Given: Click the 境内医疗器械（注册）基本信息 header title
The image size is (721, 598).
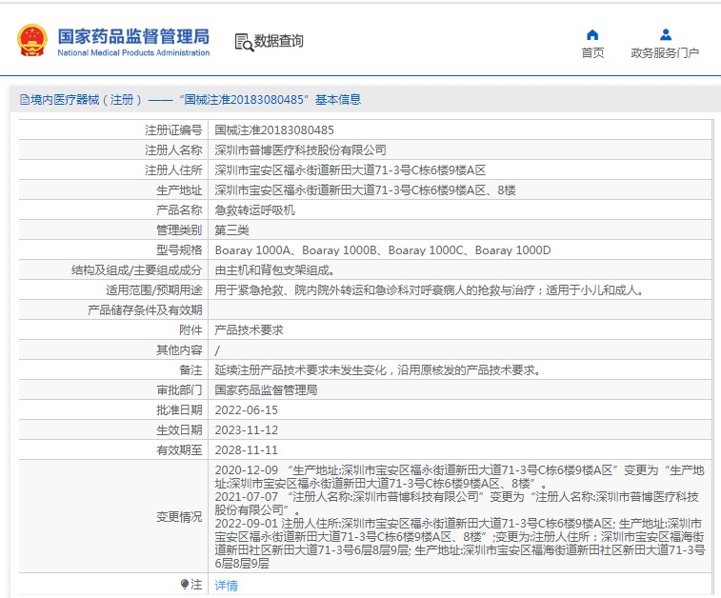Looking at the screenshot, I should click(x=196, y=100).
